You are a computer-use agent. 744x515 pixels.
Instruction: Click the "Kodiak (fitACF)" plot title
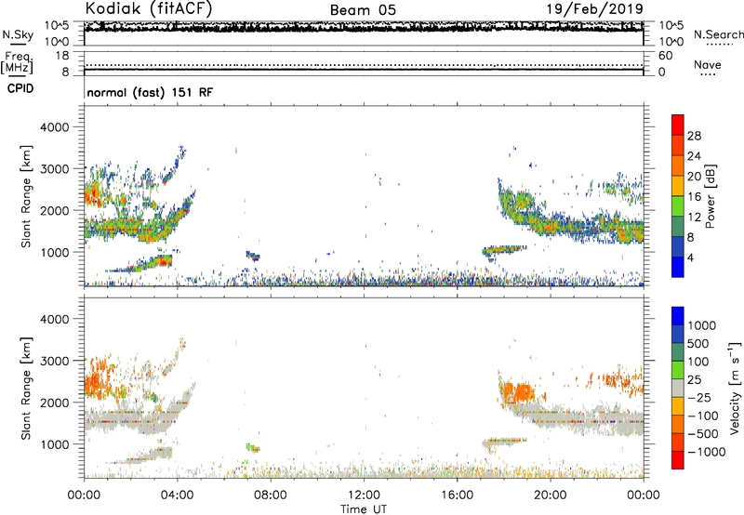(149, 8)
